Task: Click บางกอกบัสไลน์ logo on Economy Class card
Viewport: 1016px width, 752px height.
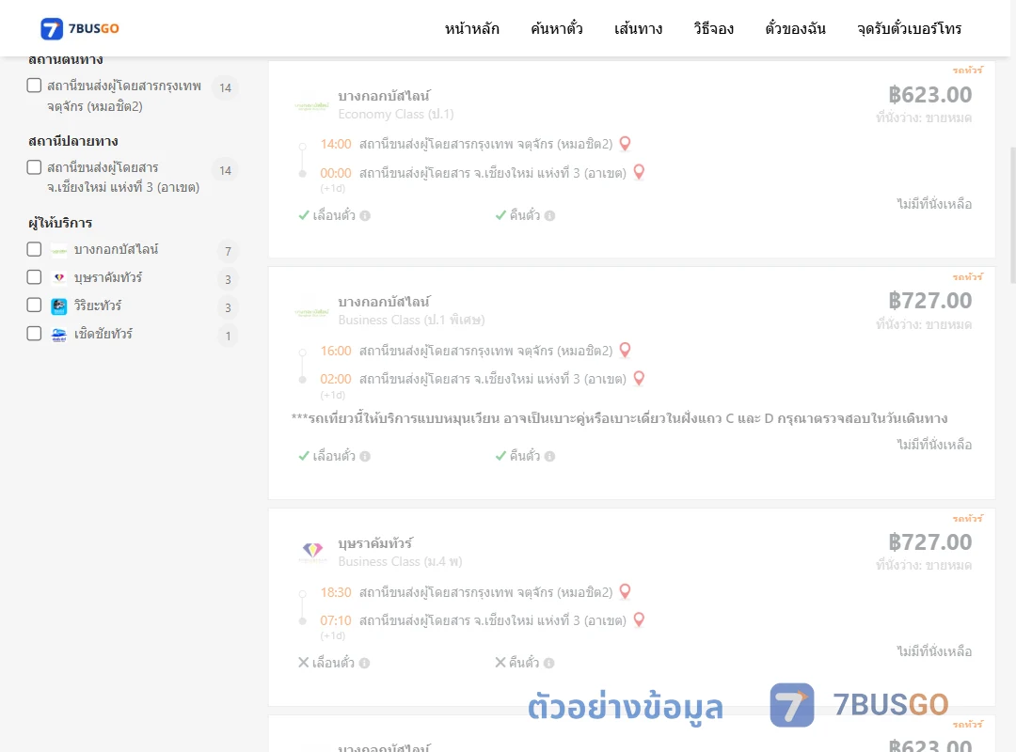Action: click(311, 105)
